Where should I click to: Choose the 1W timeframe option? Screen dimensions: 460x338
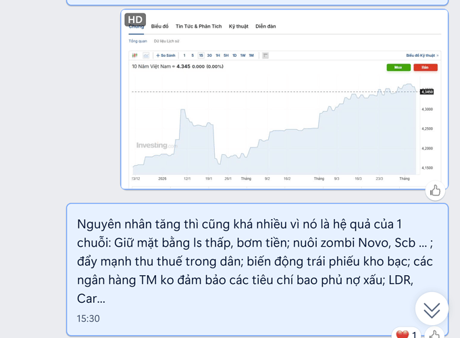click(x=243, y=55)
